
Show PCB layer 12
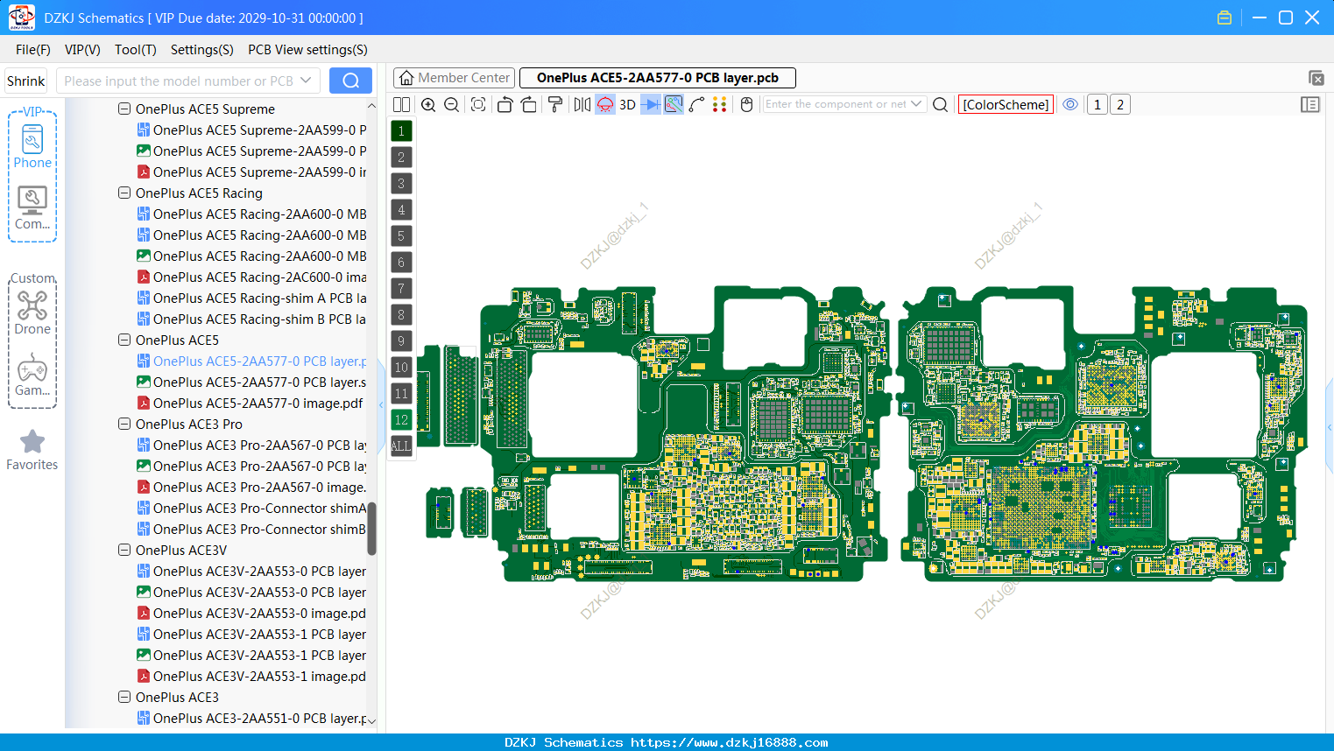point(401,419)
